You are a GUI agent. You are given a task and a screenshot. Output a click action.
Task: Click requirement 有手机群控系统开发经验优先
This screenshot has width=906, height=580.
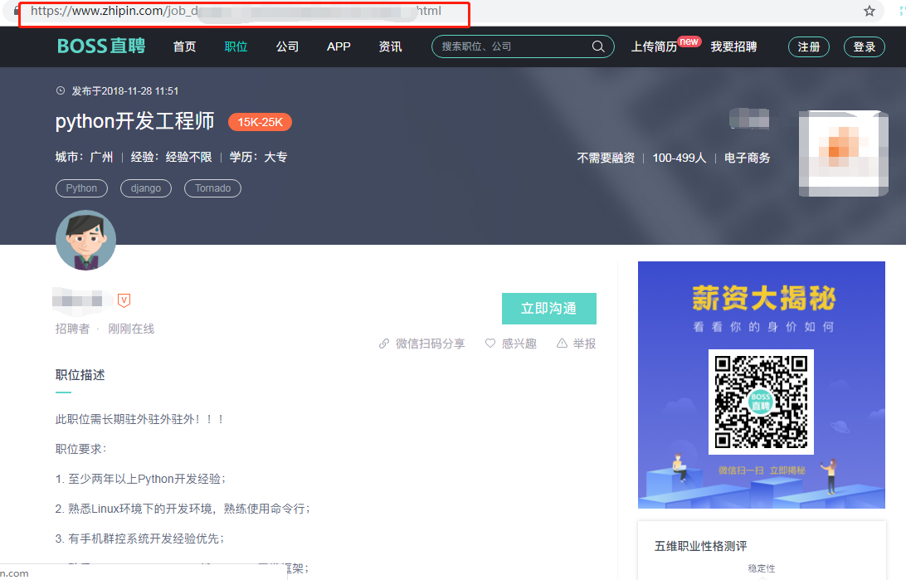pyautogui.click(x=140, y=539)
